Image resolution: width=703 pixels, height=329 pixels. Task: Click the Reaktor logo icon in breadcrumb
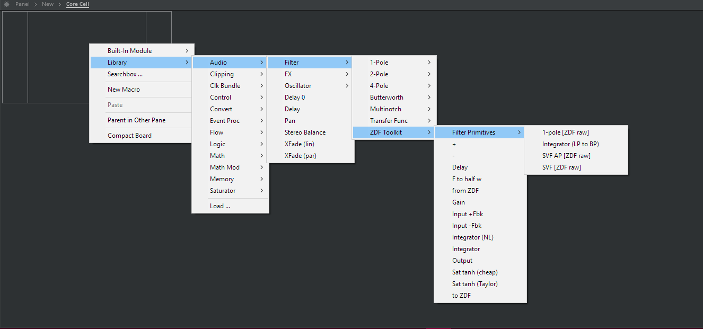point(7,4)
